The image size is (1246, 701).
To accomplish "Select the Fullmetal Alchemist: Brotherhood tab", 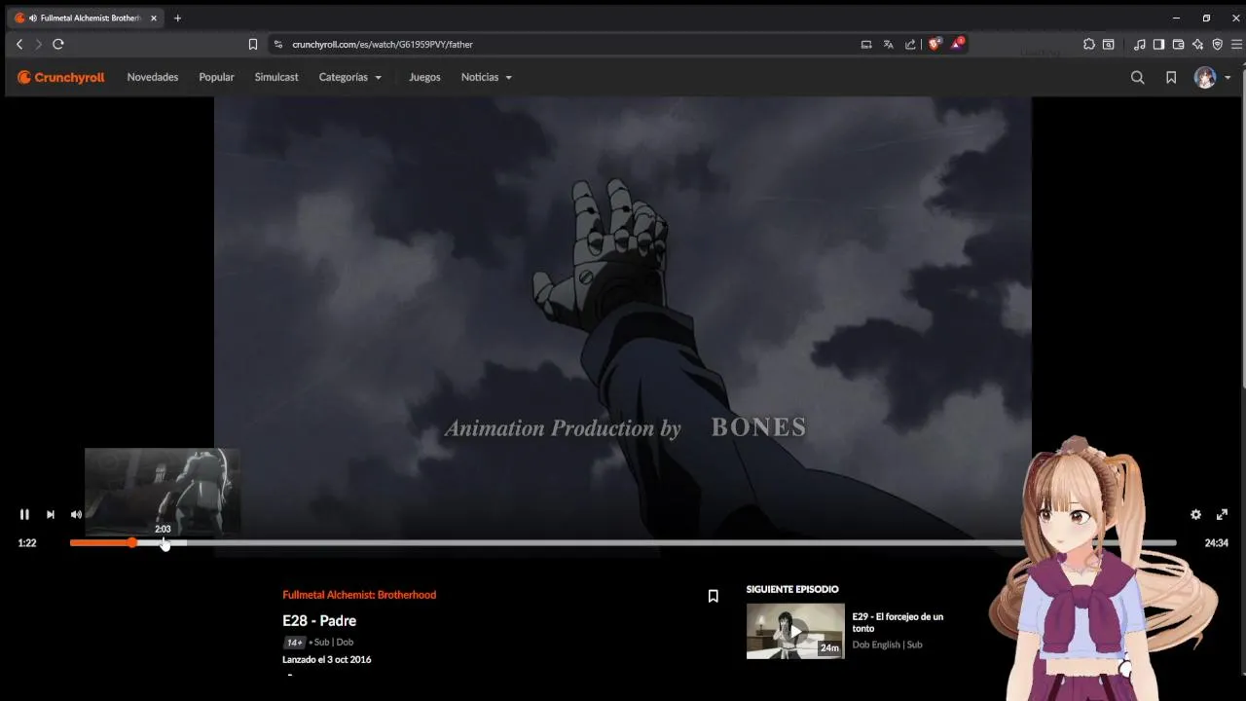I will pos(86,18).
